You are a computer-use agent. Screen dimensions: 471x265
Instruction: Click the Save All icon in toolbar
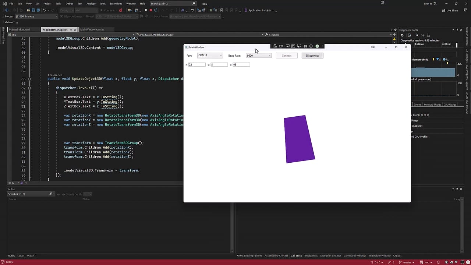(38, 10)
